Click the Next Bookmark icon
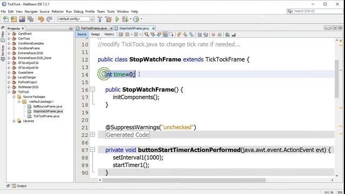Screen dimensions: 345x194 click(185, 34)
